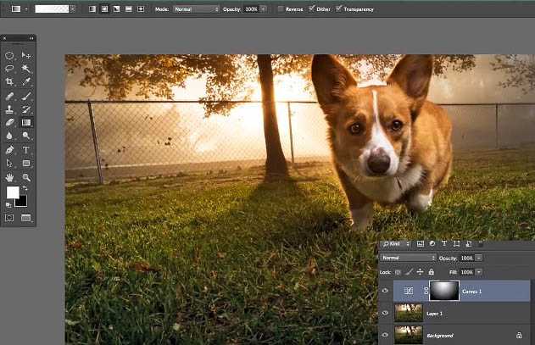Enable the Reverse gradient checkbox
535x345 pixels.
click(281, 8)
